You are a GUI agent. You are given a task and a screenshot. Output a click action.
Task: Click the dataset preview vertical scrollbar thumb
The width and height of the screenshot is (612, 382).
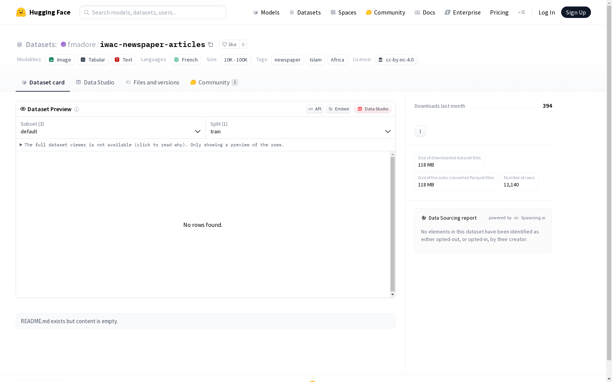(392, 224)
